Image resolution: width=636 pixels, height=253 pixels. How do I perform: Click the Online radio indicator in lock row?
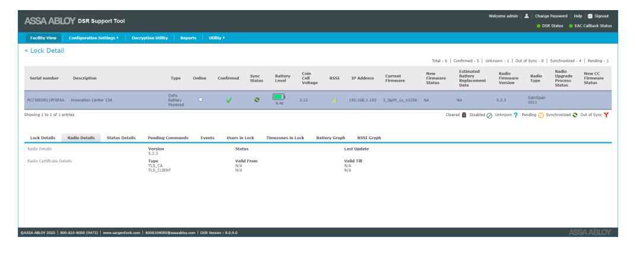pos(201,100)
